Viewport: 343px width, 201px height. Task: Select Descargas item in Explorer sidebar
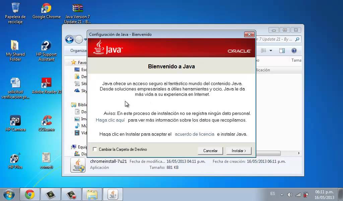click(x=80, y=77)
